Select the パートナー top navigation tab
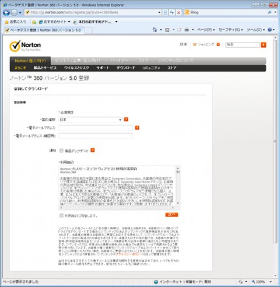Image resolution: width=280 pixels, height=287 pixels. [120, 61]
